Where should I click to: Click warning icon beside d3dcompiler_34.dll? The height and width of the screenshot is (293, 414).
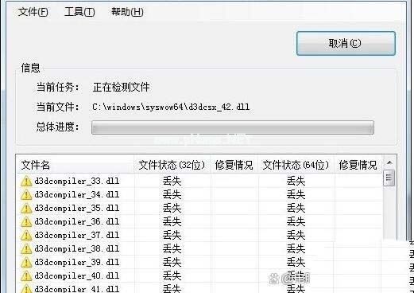[26, 195]
